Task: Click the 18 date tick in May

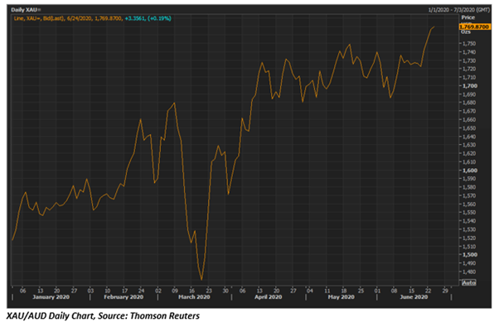Action: tap(344, 291)
